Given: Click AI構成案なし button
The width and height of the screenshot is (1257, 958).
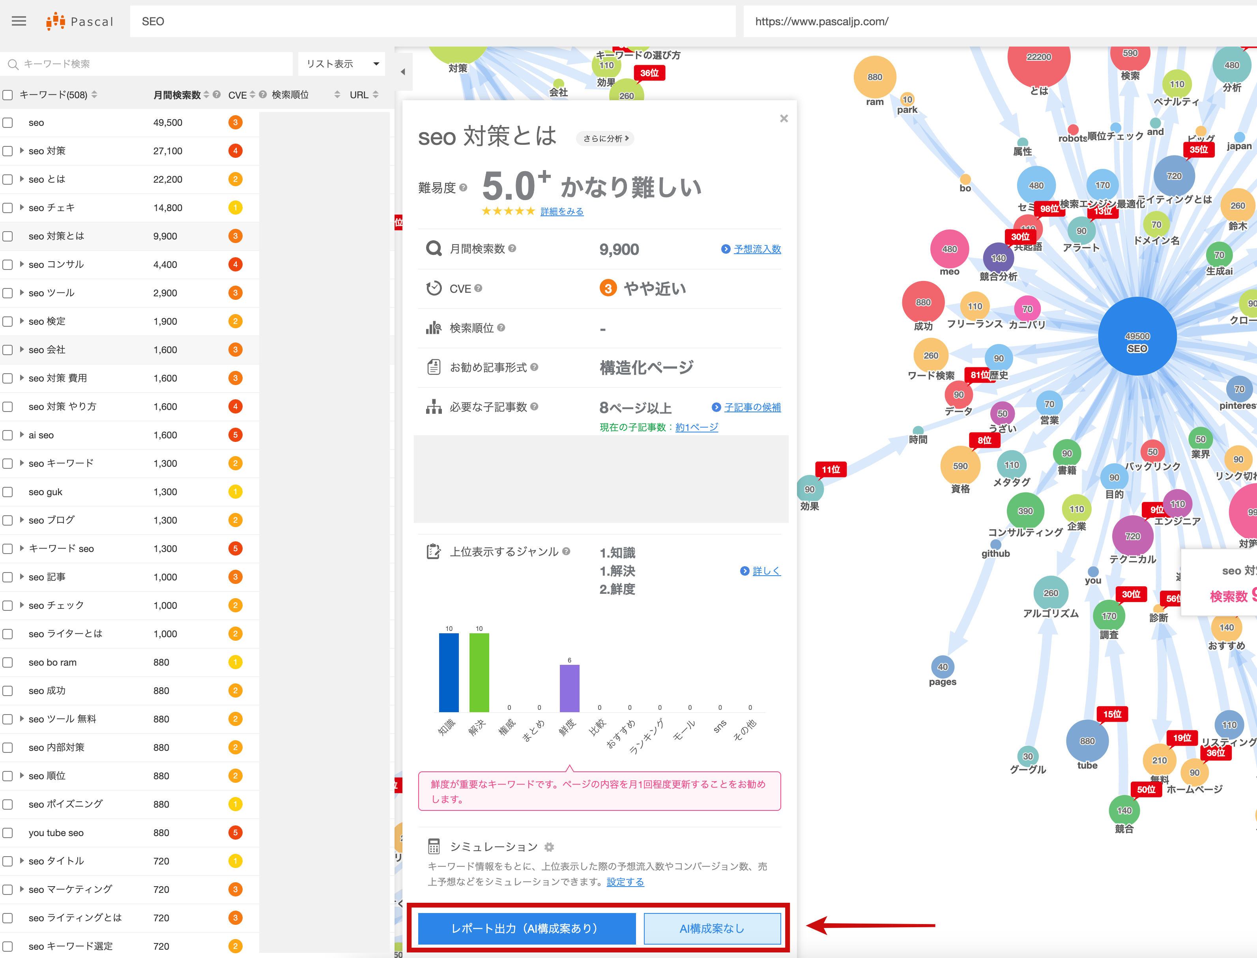Looking at the screenshot, I should 712,928.
